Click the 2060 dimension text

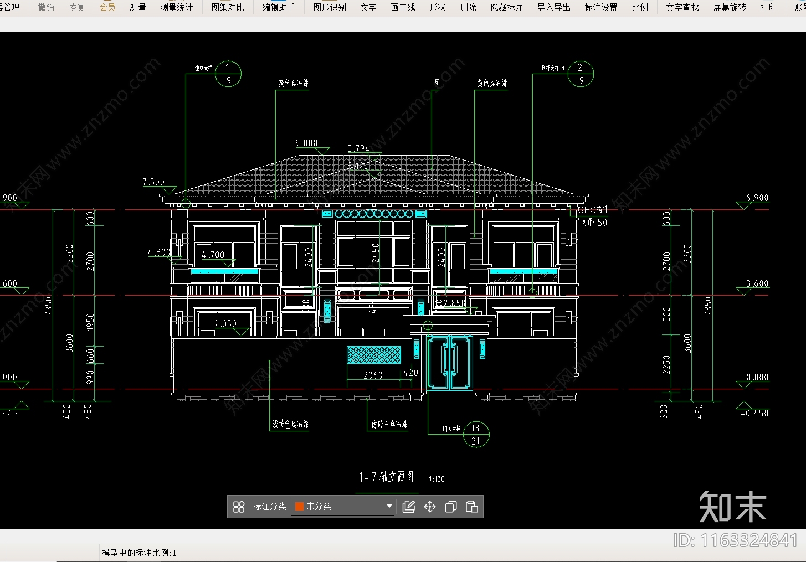(373, 375)
